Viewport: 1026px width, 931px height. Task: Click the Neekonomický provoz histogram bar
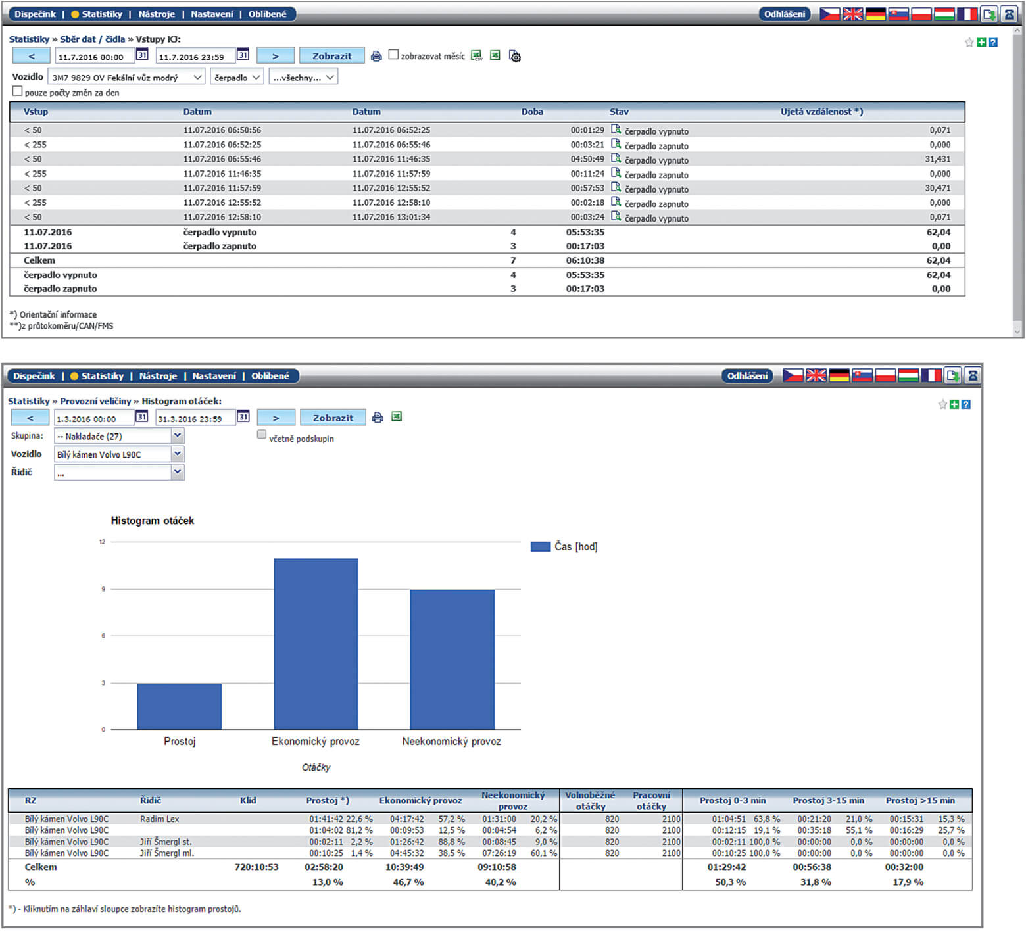[452, 659]
